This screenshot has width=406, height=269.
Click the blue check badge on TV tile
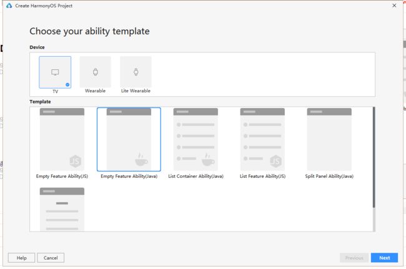[67, 85]
